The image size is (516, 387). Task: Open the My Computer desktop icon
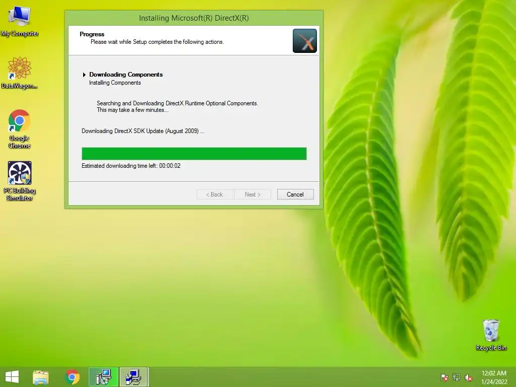(x=20, y=21)
